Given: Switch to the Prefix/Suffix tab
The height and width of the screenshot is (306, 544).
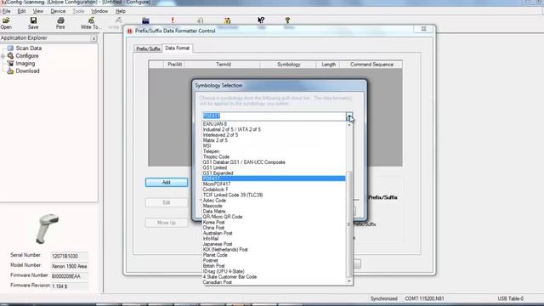Looking at the screenshot, I should [x=148, y=48].
